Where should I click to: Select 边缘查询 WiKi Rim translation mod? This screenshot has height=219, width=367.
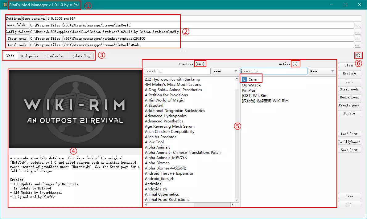pos(265,101)
